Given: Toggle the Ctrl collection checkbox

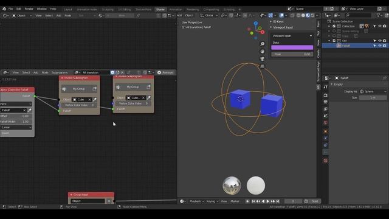Looking at the screenshot, I should tap(334, 41).
